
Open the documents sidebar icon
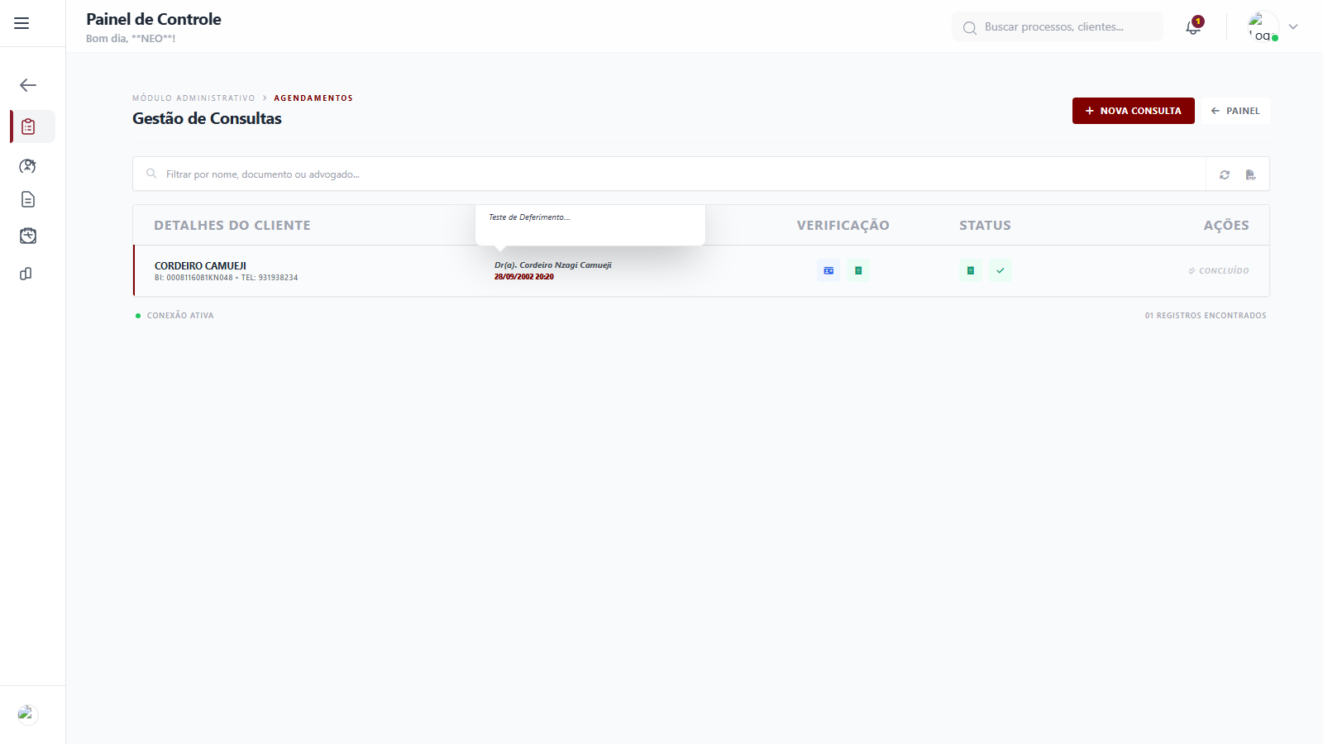27,199
